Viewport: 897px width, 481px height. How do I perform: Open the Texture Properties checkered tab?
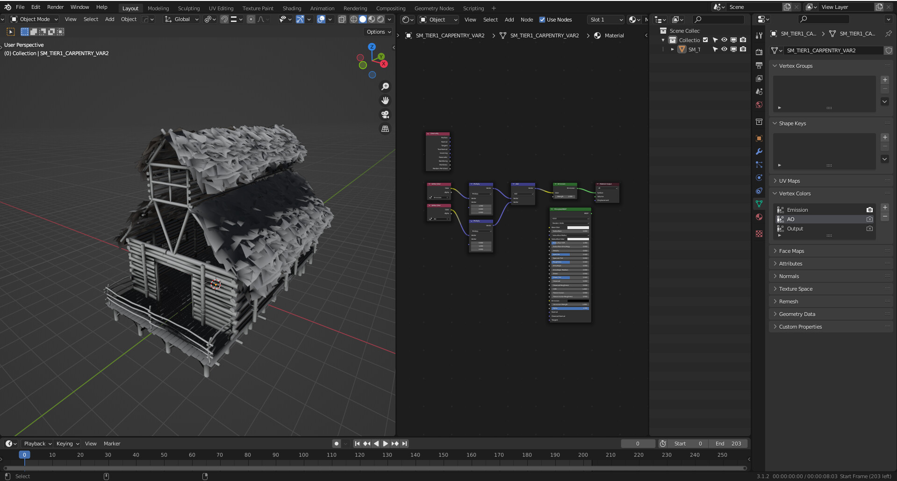(759, 234)
